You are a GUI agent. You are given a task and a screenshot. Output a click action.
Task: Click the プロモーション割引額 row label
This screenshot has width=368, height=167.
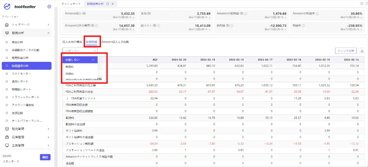(x=80, y=143)
